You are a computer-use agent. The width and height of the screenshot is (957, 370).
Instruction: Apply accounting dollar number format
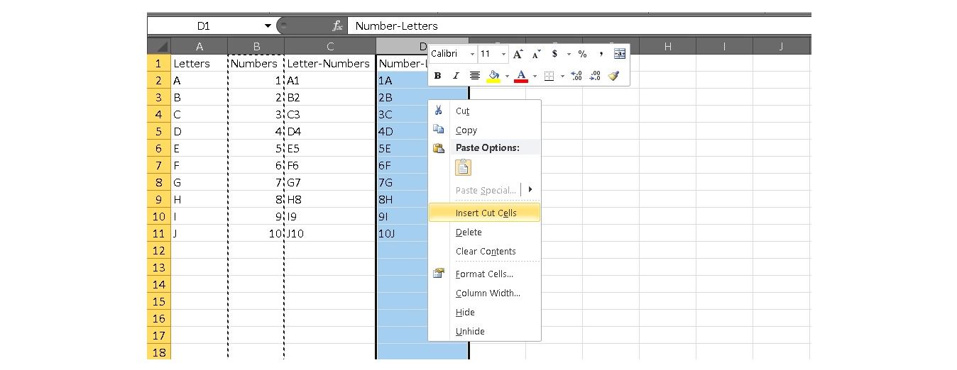[x=554, y=54]
